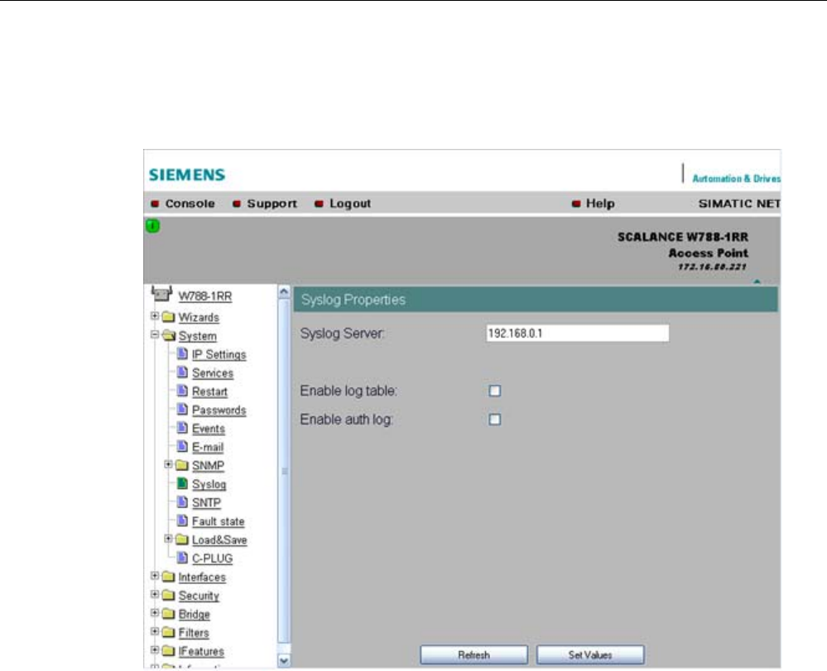Open the Passwords link
The height and width of the screenshot is (671, 827).
[x=219, y=410]
